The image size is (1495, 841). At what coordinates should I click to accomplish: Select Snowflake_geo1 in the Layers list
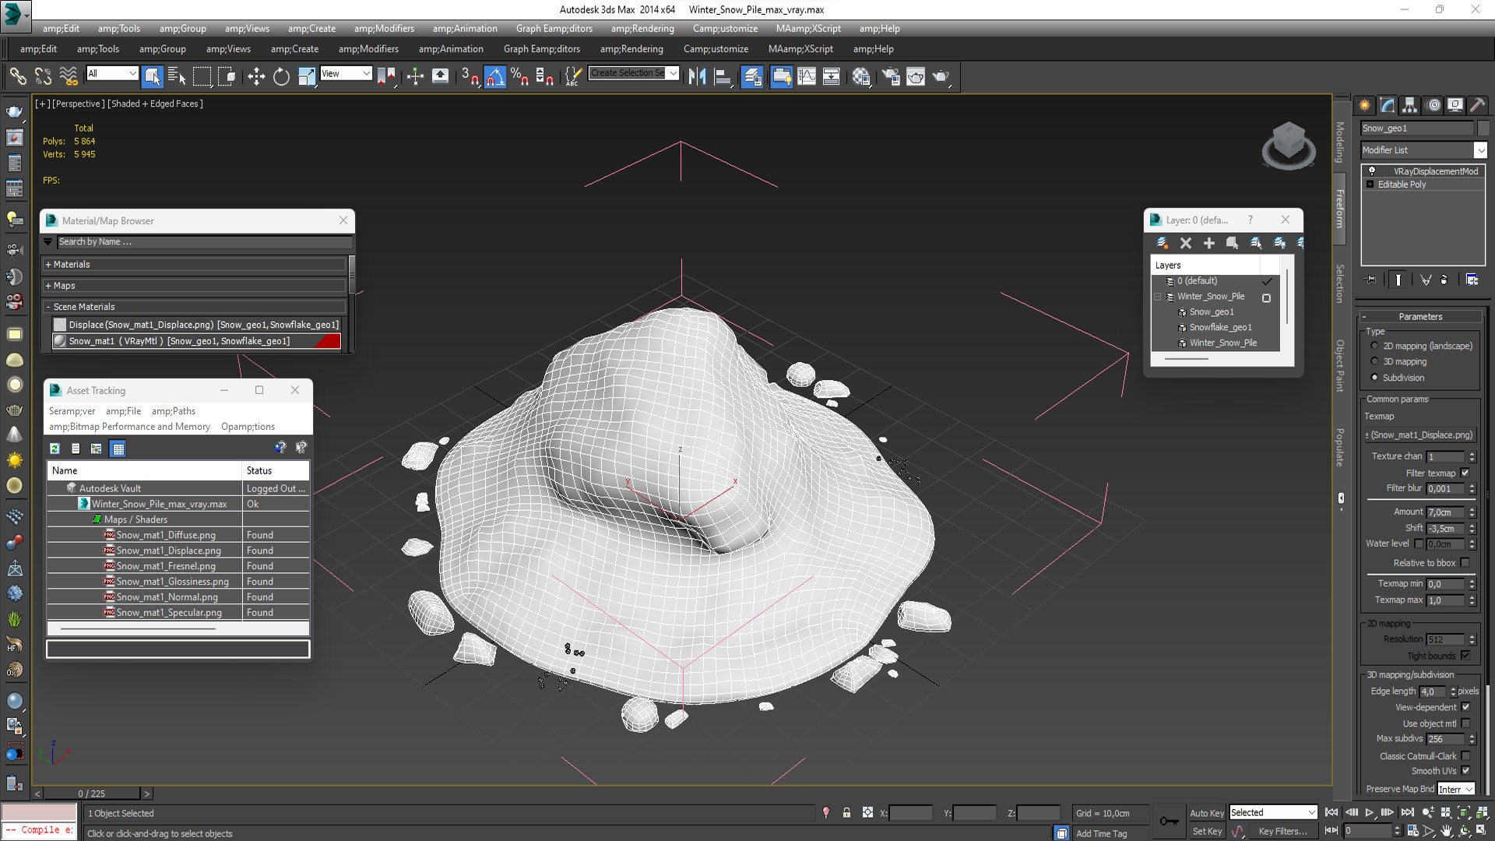click(x=1220, y=327)
